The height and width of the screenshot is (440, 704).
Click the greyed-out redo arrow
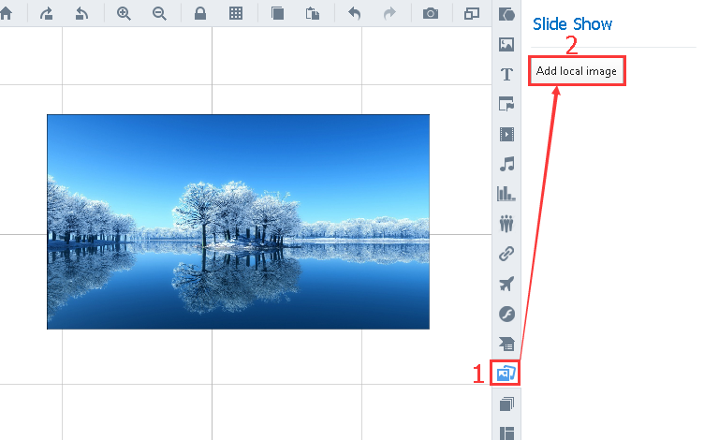389,14
